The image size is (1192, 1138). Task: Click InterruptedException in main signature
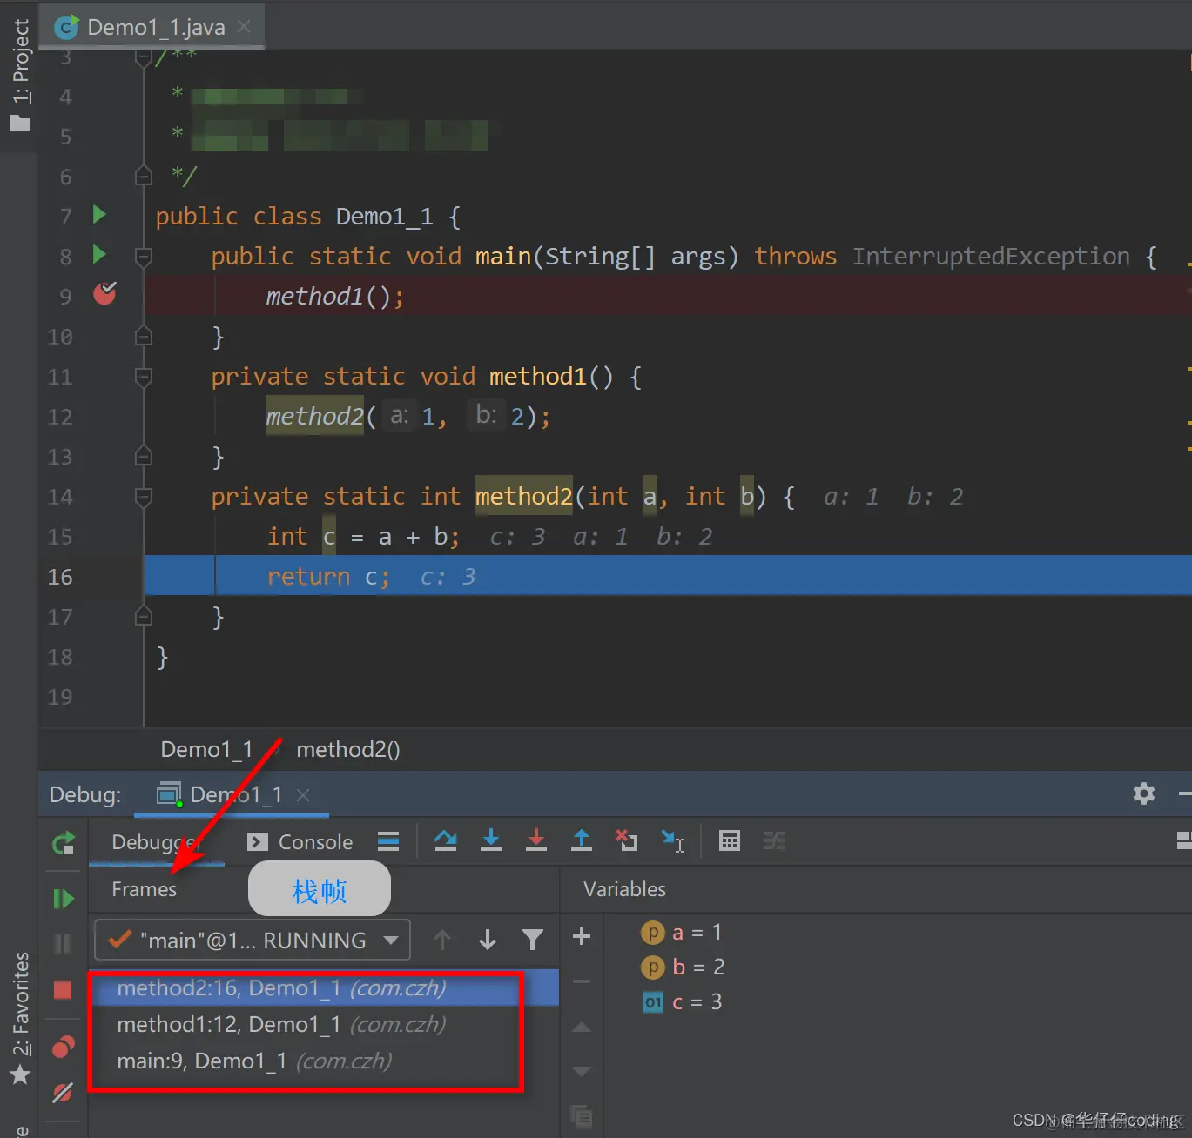[991, 257]
